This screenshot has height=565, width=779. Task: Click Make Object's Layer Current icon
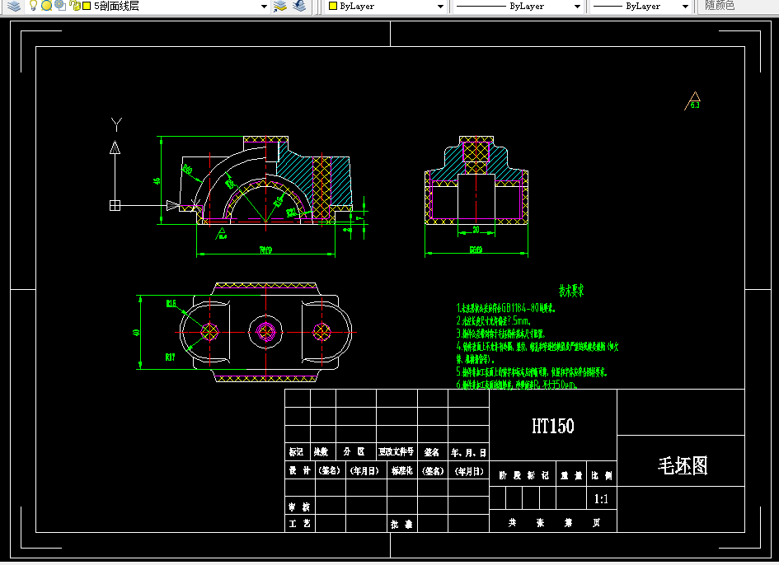(x=280, y=6)
